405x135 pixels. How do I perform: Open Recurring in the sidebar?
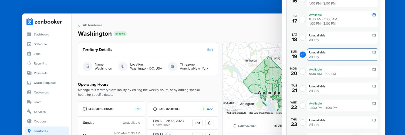(x=47, y=63)
